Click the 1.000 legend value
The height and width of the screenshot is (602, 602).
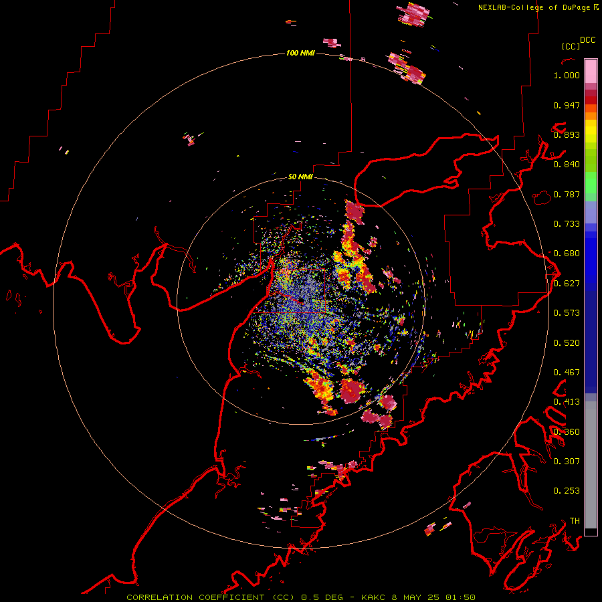pos(567,75)
